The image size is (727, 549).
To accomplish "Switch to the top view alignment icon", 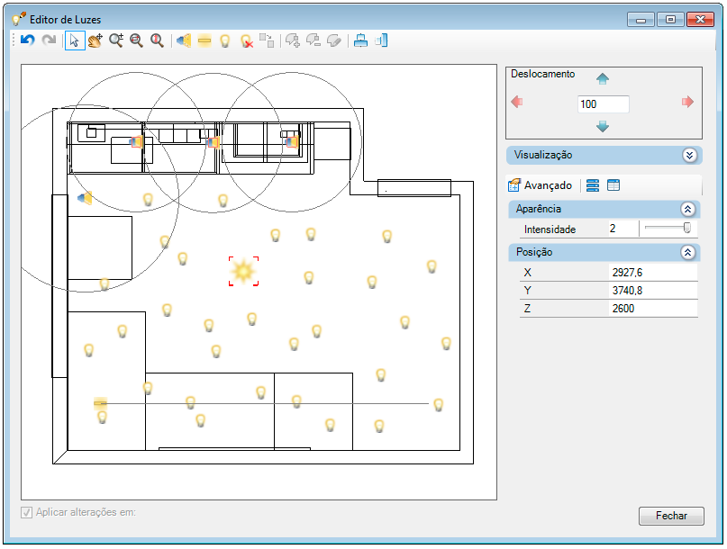I will coord(360,40).
